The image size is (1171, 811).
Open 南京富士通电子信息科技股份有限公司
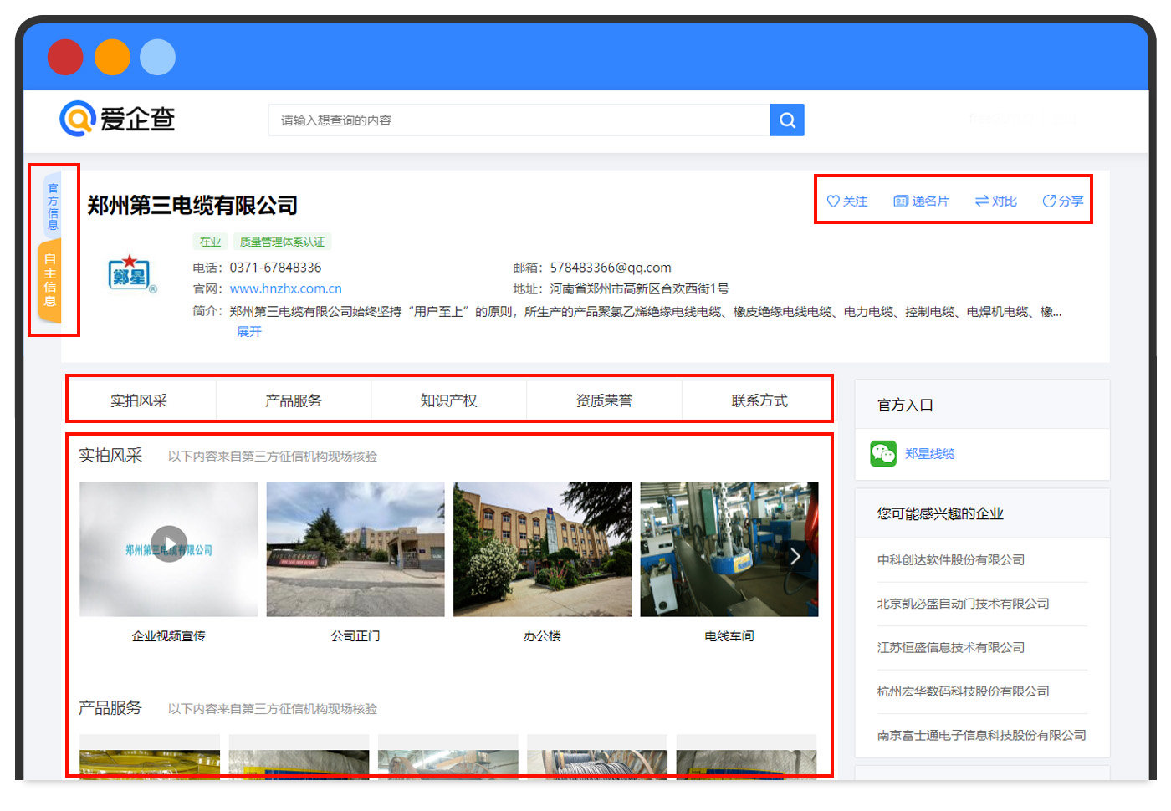pyautogui.click(x=981, y=735)
